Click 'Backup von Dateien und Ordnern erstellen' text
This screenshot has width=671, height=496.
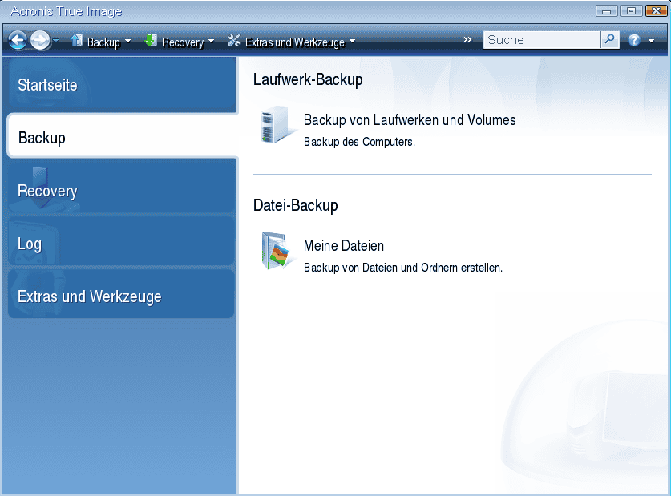click(x=403, y=268)
